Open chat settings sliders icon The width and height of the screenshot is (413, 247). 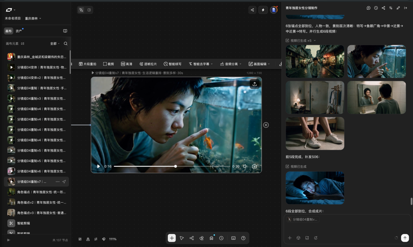[x=390, y=8]
